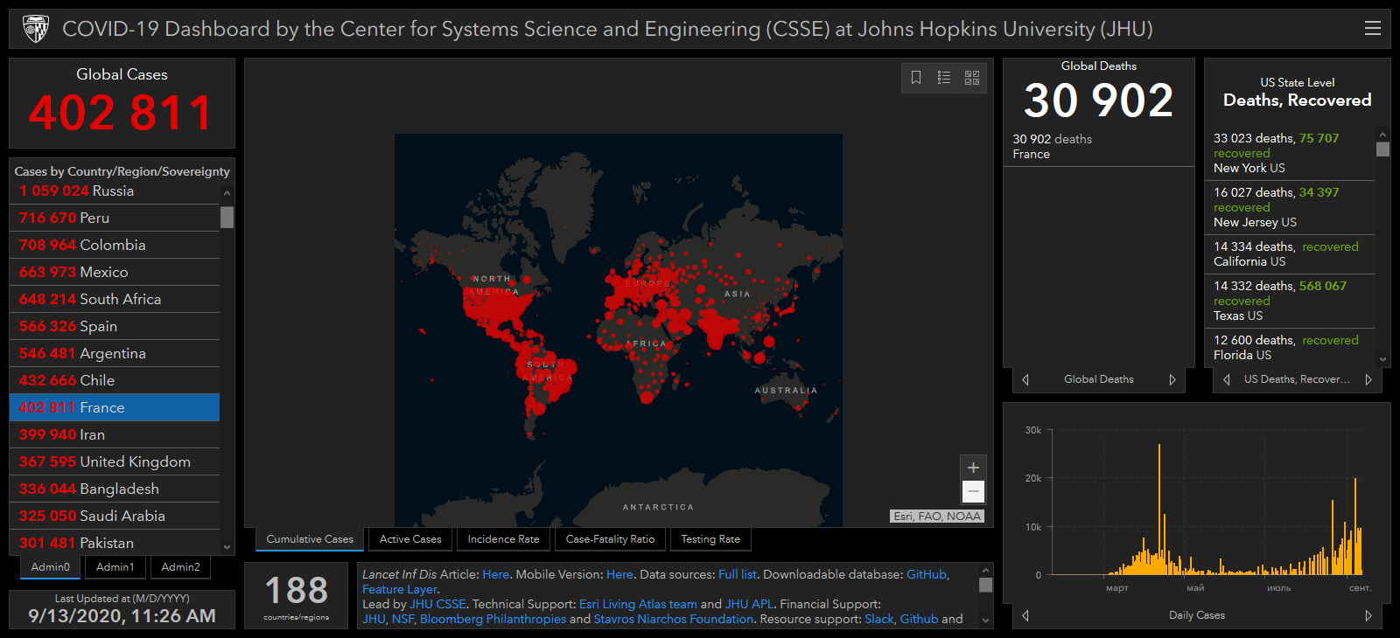Open the map legend list icon
The height and width of the screenshot is (638, 1400).
pyautogui.click(x=944, y=78)
